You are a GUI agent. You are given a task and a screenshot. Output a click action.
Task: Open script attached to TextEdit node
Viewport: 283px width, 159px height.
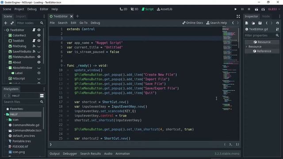(34, 41)
